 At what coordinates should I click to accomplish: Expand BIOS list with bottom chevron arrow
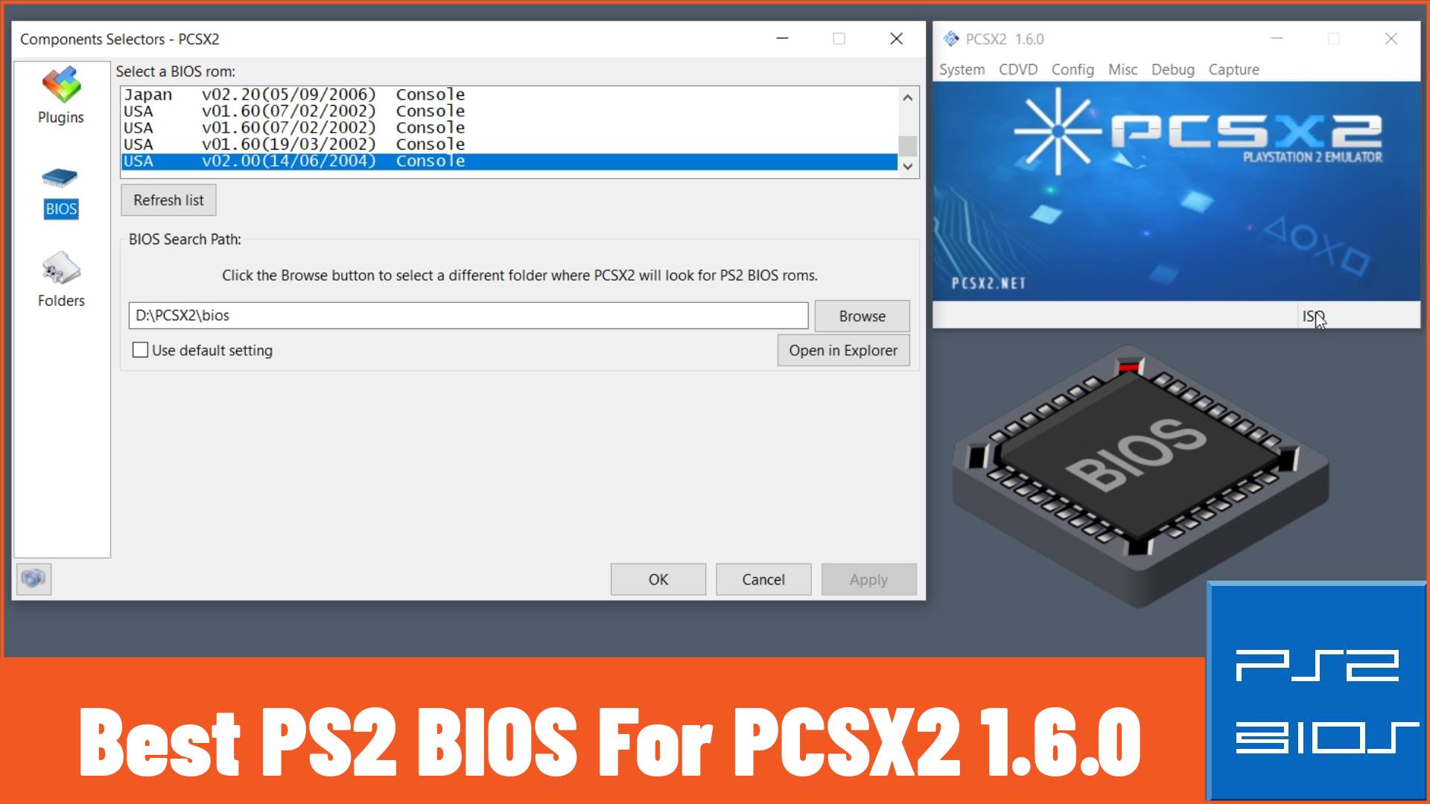907,165
